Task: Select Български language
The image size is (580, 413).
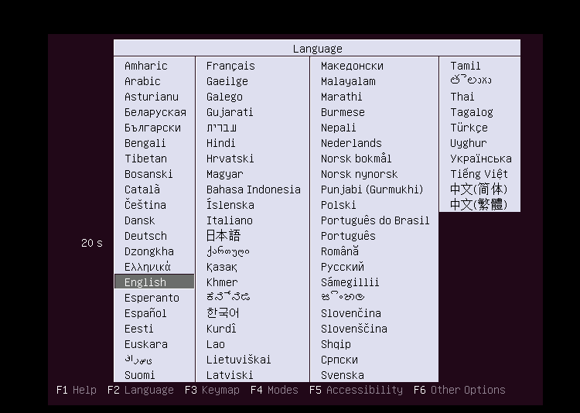Action: 152,128
